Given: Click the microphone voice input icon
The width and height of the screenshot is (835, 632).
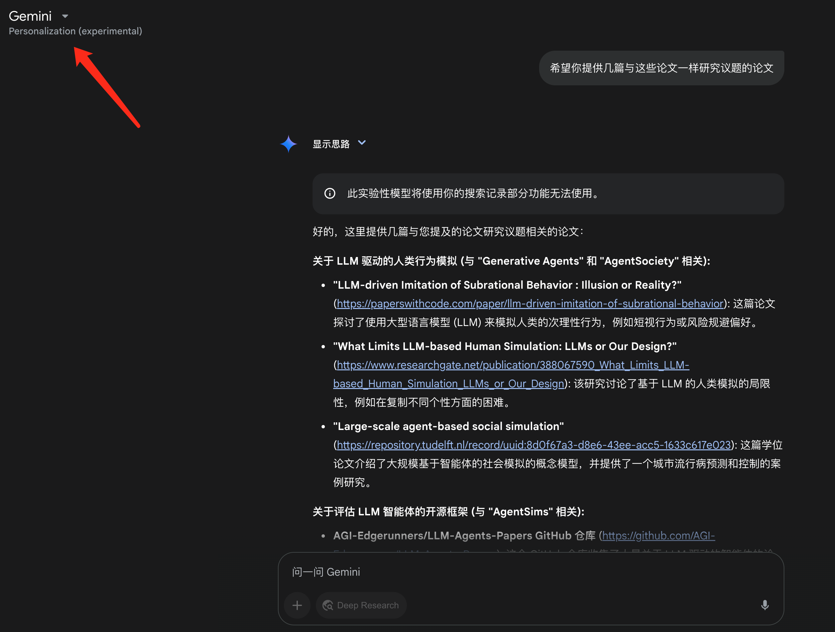Looking at the screenshot, I should tap(765, 605).
